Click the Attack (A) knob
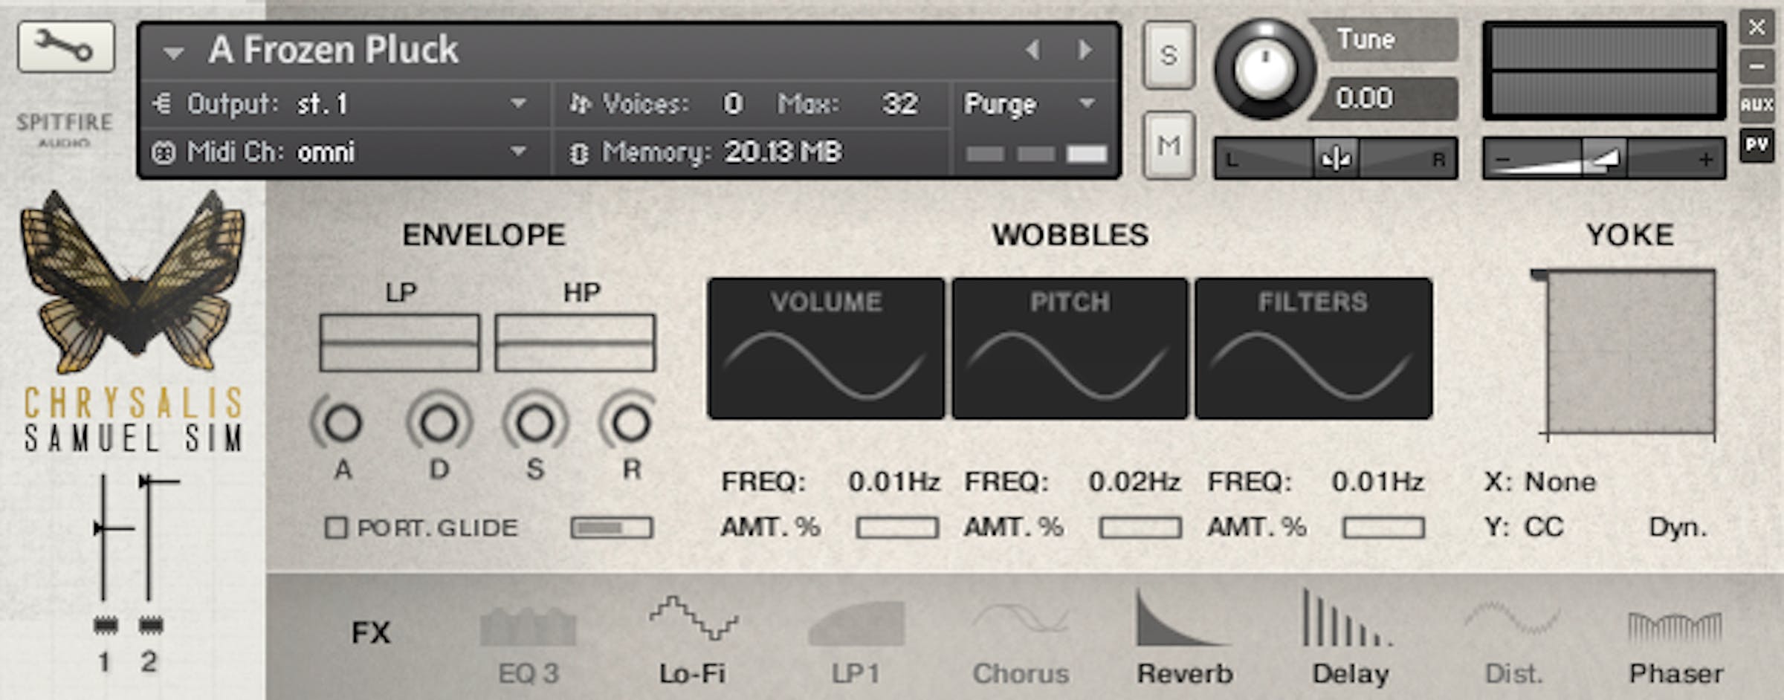Screen dimensions: 1784x700 (342, 423)
